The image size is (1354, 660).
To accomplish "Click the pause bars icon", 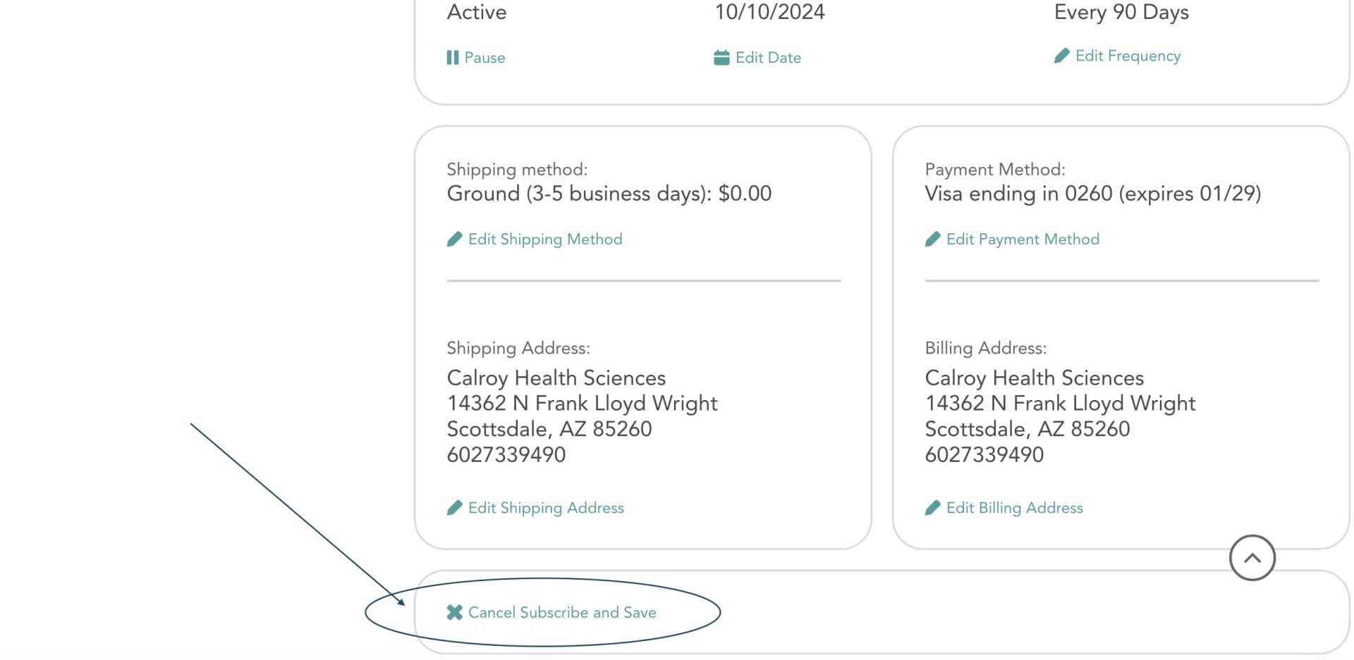I will [452, 58].
